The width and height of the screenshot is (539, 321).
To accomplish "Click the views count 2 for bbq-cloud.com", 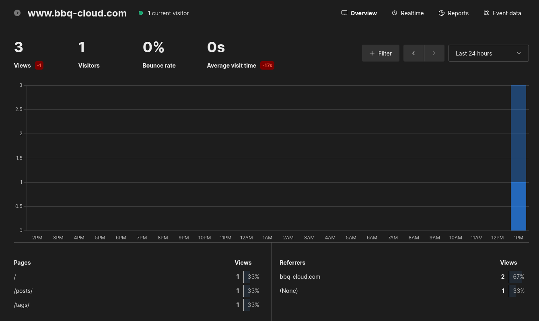I will point(503,277).
